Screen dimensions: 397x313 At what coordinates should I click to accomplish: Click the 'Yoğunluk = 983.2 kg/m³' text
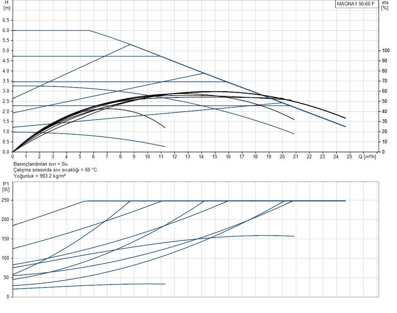[39, 176]
